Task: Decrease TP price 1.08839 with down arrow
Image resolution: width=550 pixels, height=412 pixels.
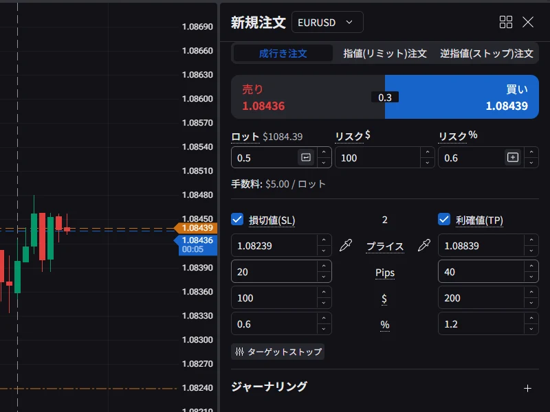Action: pos(531,251)
